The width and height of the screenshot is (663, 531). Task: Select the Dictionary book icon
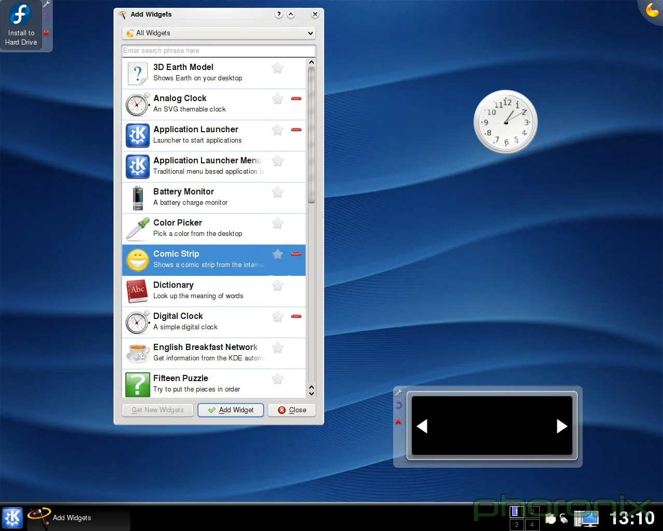[137, 291]
